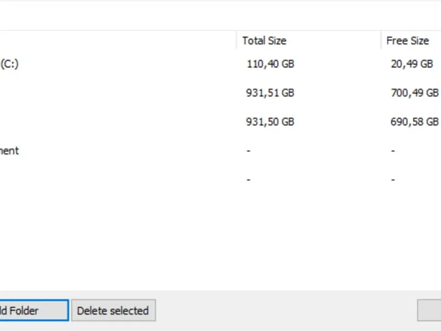
Task: Click the 700,49 GB free size cell
Action: point(415,93)
